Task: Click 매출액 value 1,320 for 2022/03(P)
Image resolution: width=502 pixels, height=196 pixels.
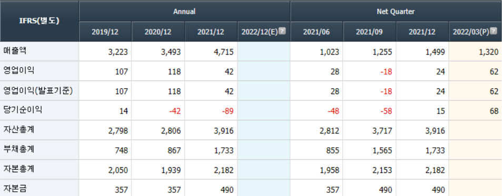Action: pyautogui.click(x=488, y=52)
